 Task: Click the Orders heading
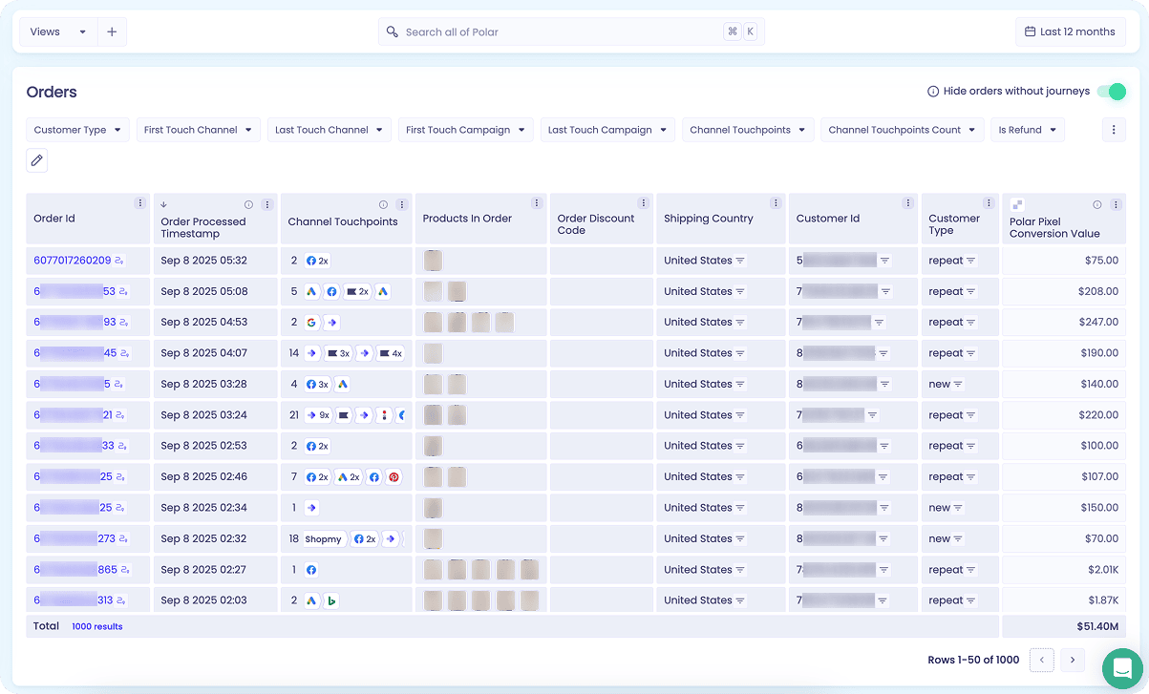pos(52,92)
